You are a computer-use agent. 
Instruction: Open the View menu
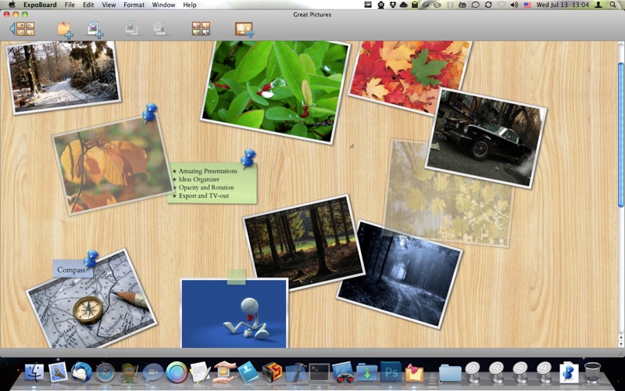tap(109, 5)
